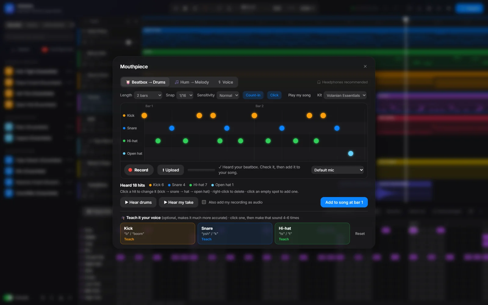Click the input level meter beside Upload
Screen dimensions: 488x305
tap(201, 170)
